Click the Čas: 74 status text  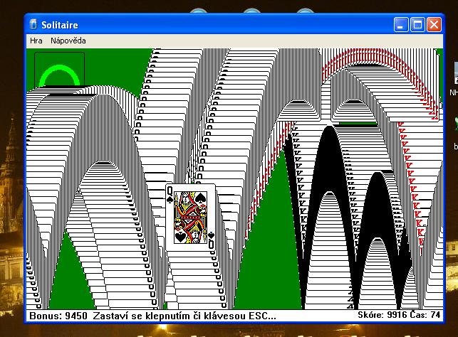click(425, 315)
